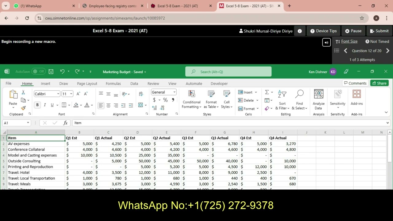Click the Insert Function fx icon

click(65, 123)
